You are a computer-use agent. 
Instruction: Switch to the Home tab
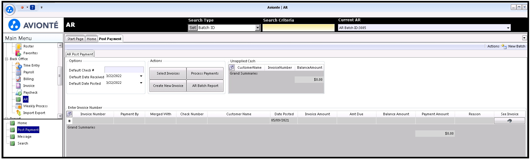(x=91, y=39)
